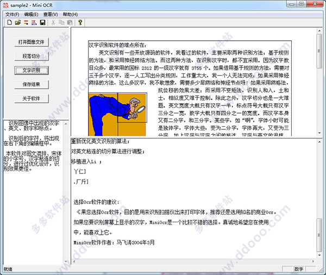Viewport: 326px width, 275px height.
Task: Click the character recognition 汉 toolbar icon
Action: coord(34,22)
